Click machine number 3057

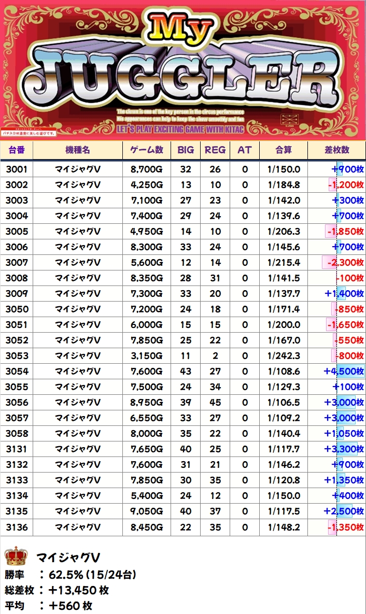[17, 418]
